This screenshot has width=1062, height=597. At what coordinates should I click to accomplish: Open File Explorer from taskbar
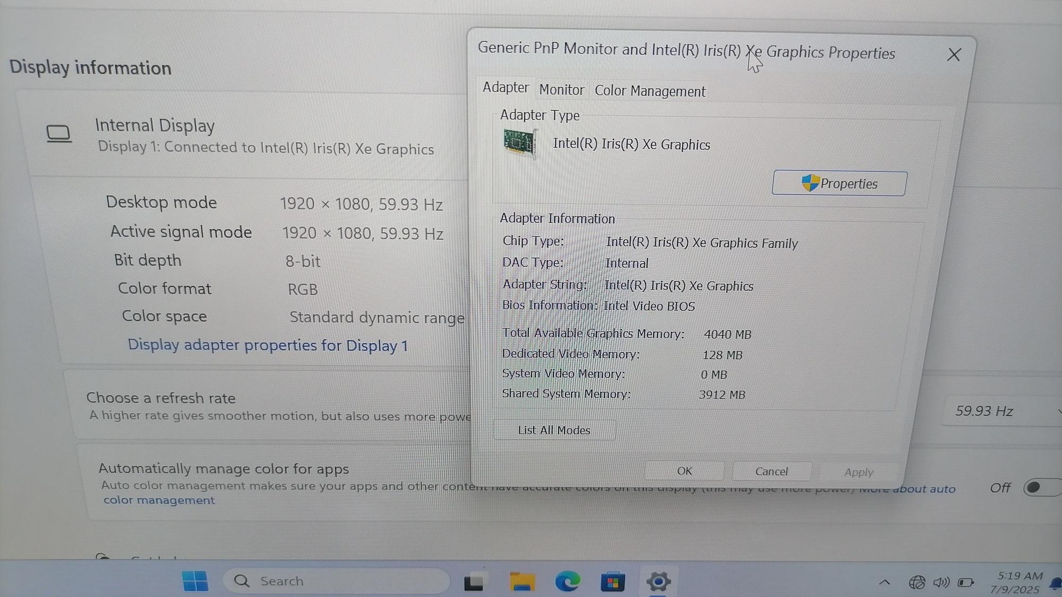[x=522, y=582]
